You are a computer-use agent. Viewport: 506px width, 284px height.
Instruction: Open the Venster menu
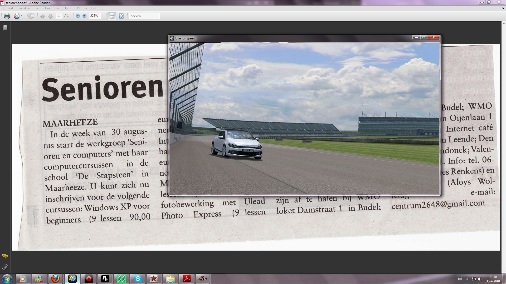point(82,8)
